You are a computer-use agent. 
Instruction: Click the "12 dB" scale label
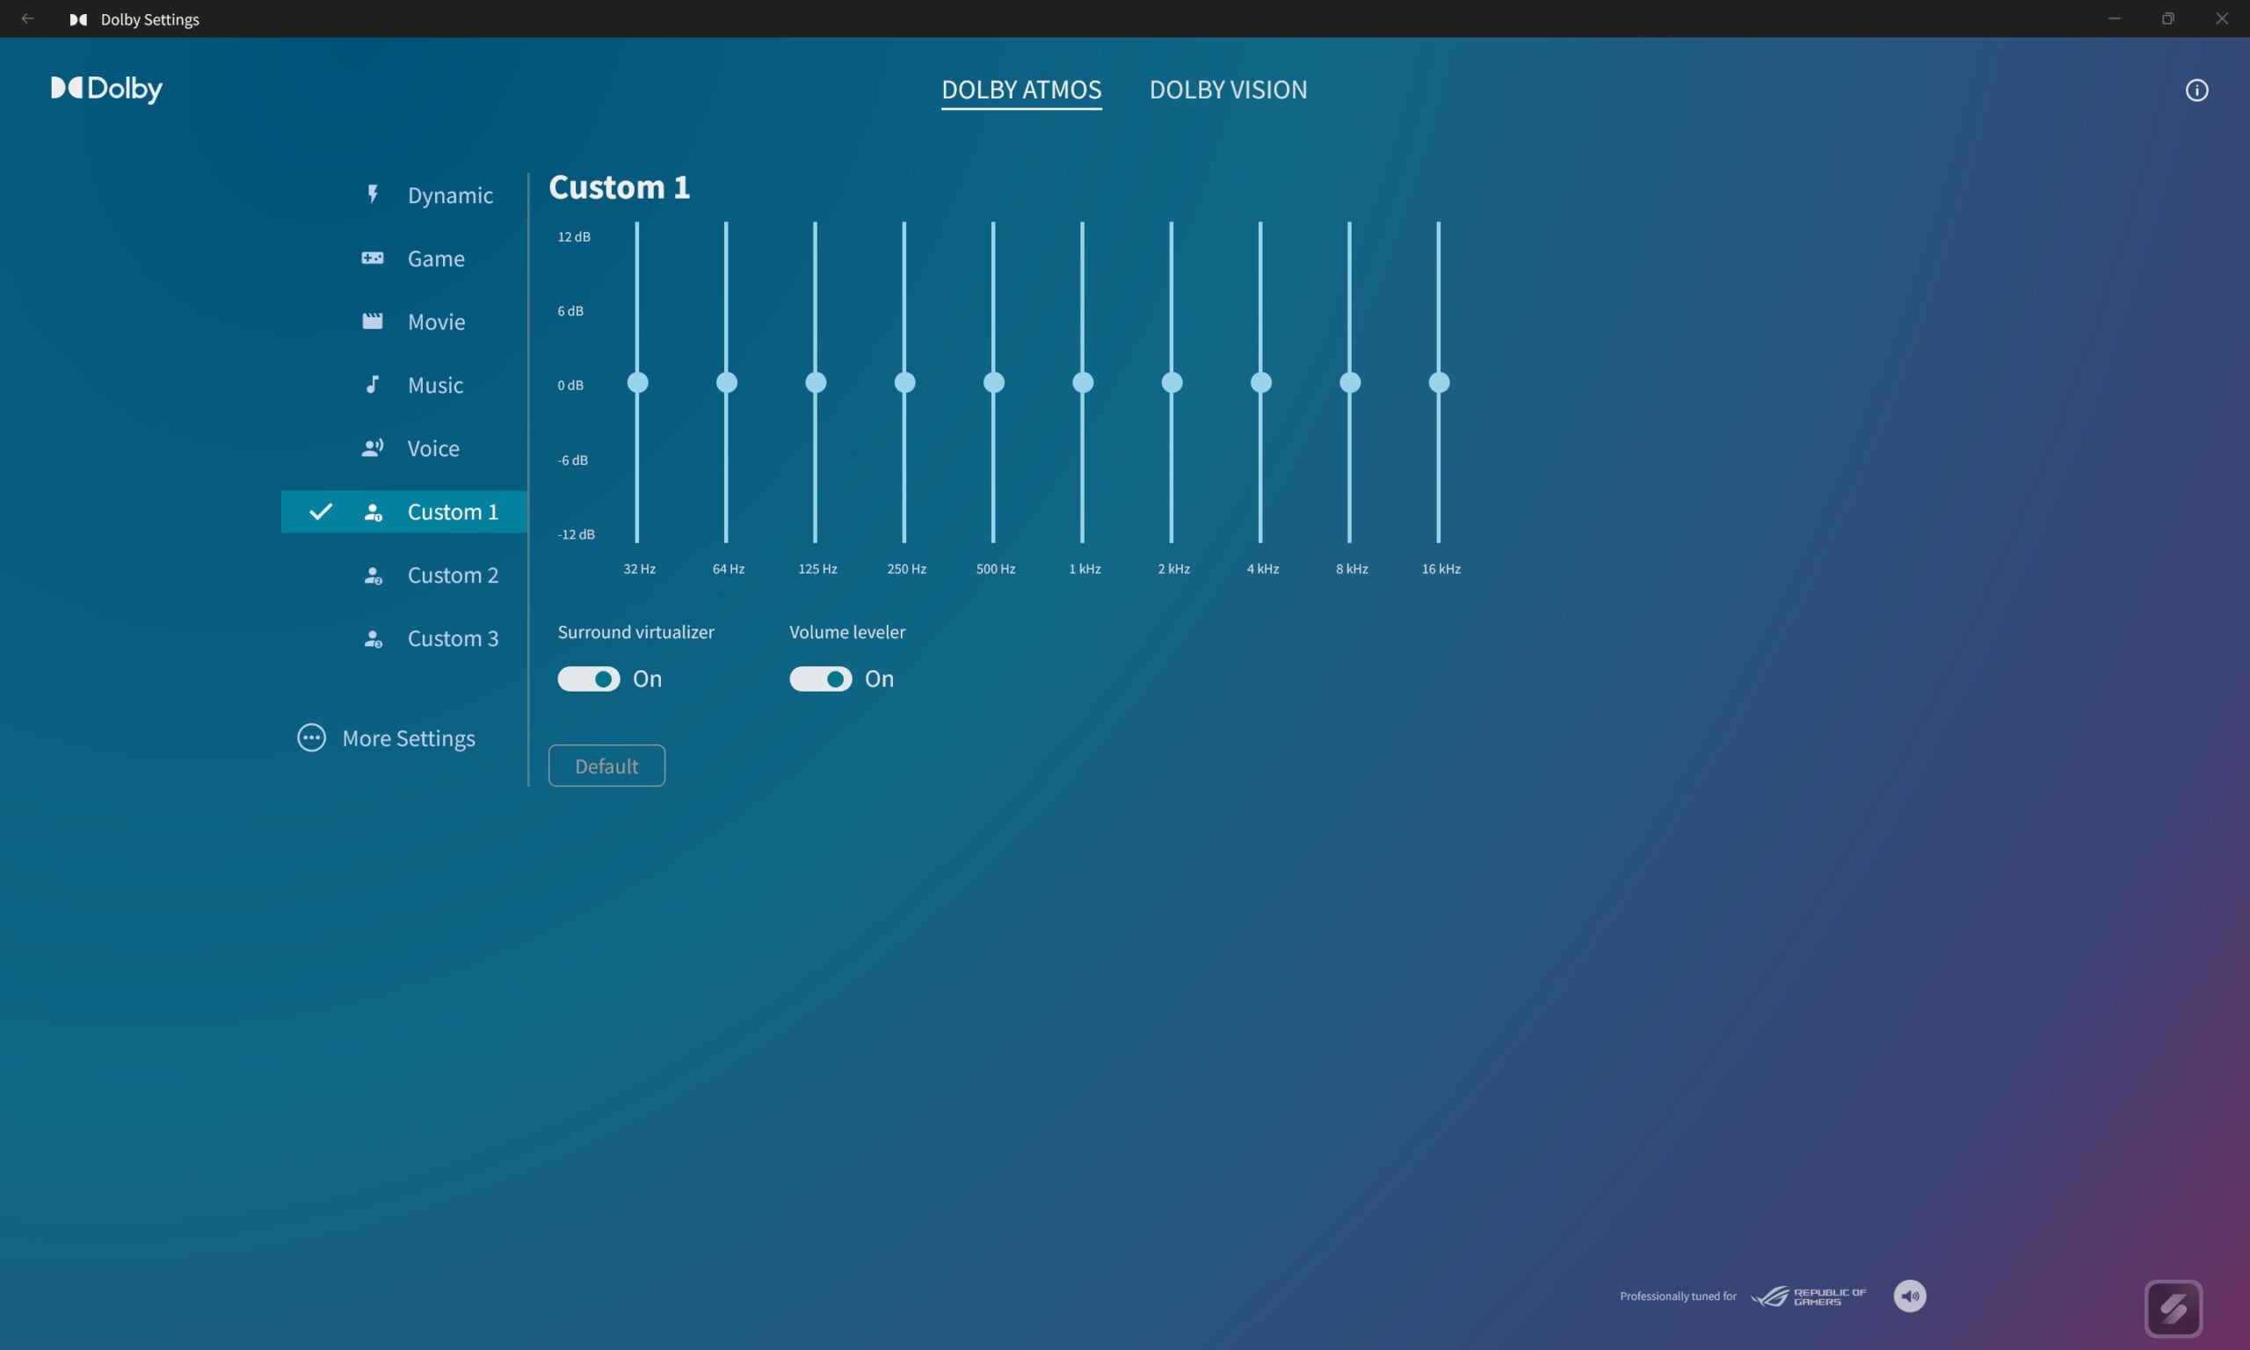[574, 236]
